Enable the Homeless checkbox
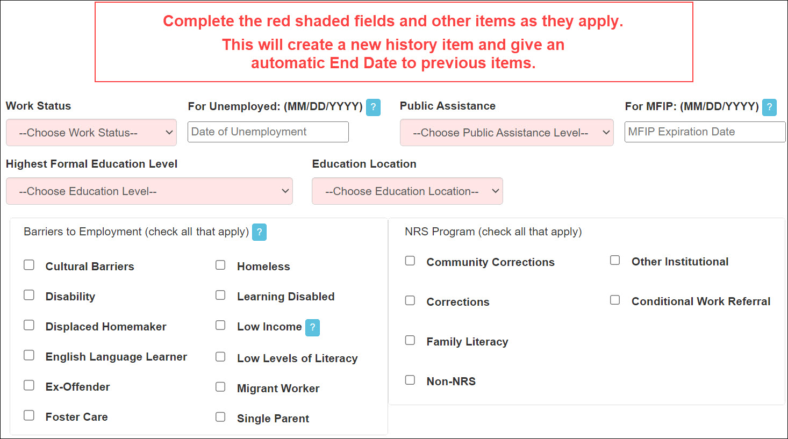Viewport: 788px width, 439px height. click(x=220, y=265)
